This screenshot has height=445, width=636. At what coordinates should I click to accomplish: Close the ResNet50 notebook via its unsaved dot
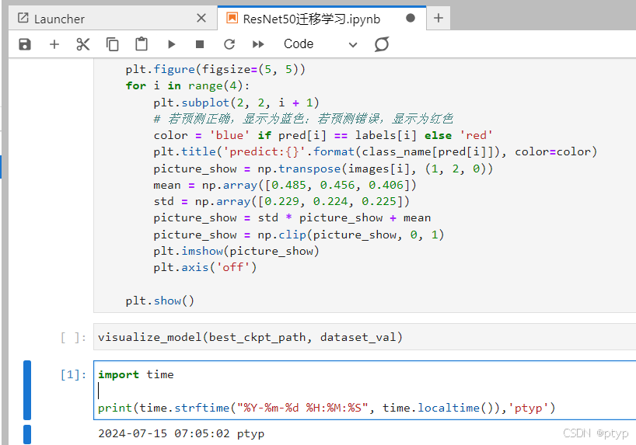pyautogui.click(x=411, y=19)
